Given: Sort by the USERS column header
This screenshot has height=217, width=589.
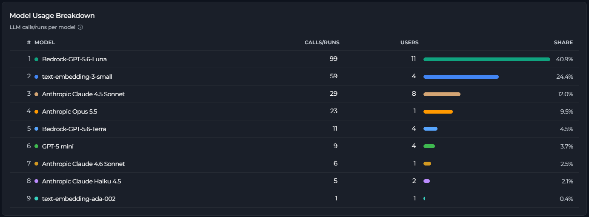Looking at the screenshot, I should [409, 43].
